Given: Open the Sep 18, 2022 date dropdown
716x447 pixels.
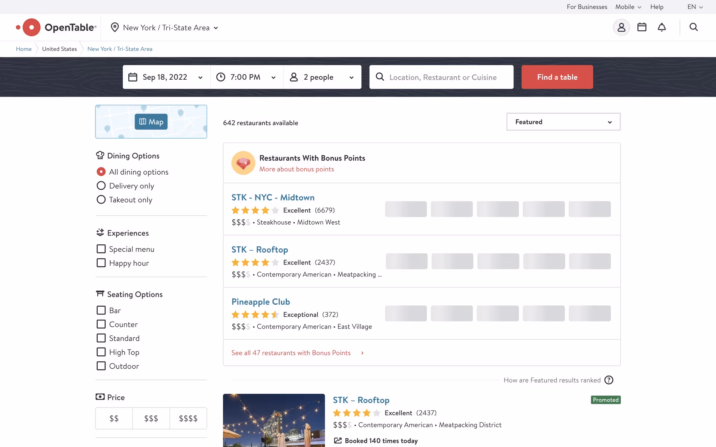Looking at the screenshot, I should (x=166, y=77).
